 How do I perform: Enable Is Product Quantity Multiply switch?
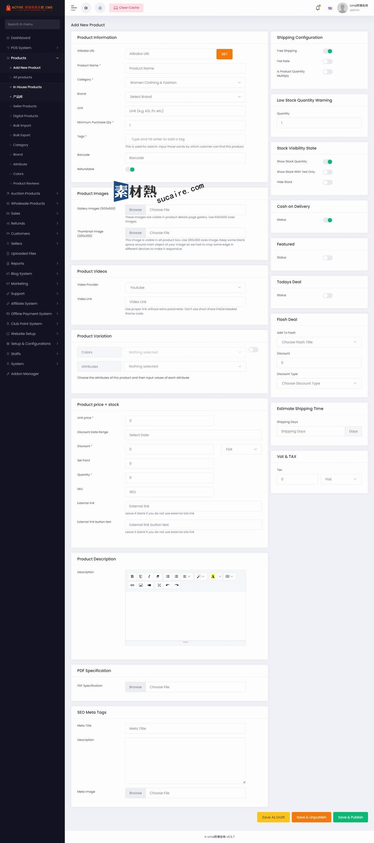pyautogui.click(x=328, y=72)
